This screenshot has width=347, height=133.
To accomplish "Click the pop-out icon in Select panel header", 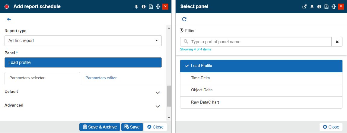I will 304,7.
